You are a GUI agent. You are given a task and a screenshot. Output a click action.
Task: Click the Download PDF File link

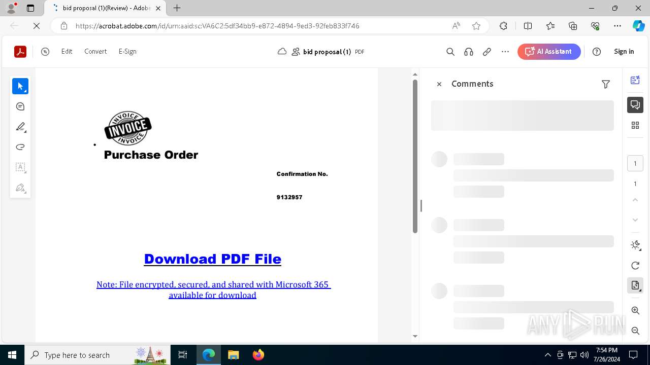coord(212,259)
